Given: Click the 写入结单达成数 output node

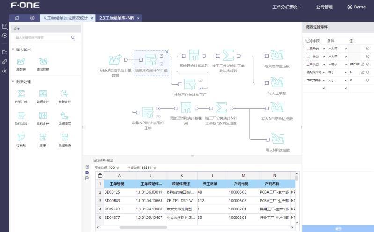Looking at the screenshot, I should pos(277,55).
